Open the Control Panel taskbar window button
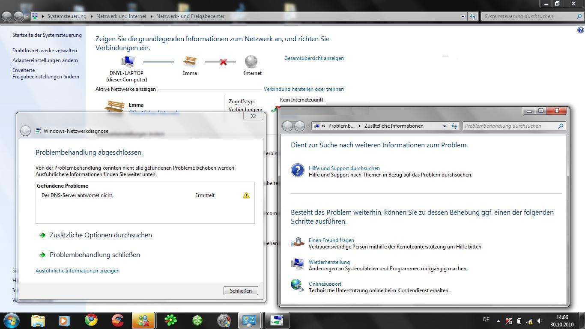The height and width of the screenshot is (329, 585). tap(250, 320)
